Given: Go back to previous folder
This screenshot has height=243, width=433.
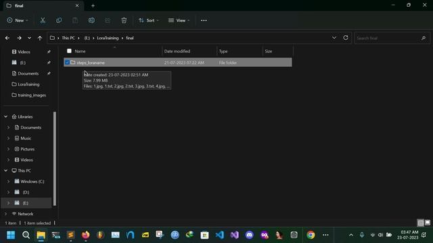Looking at the screenshot, I should [x=7, y=38].
